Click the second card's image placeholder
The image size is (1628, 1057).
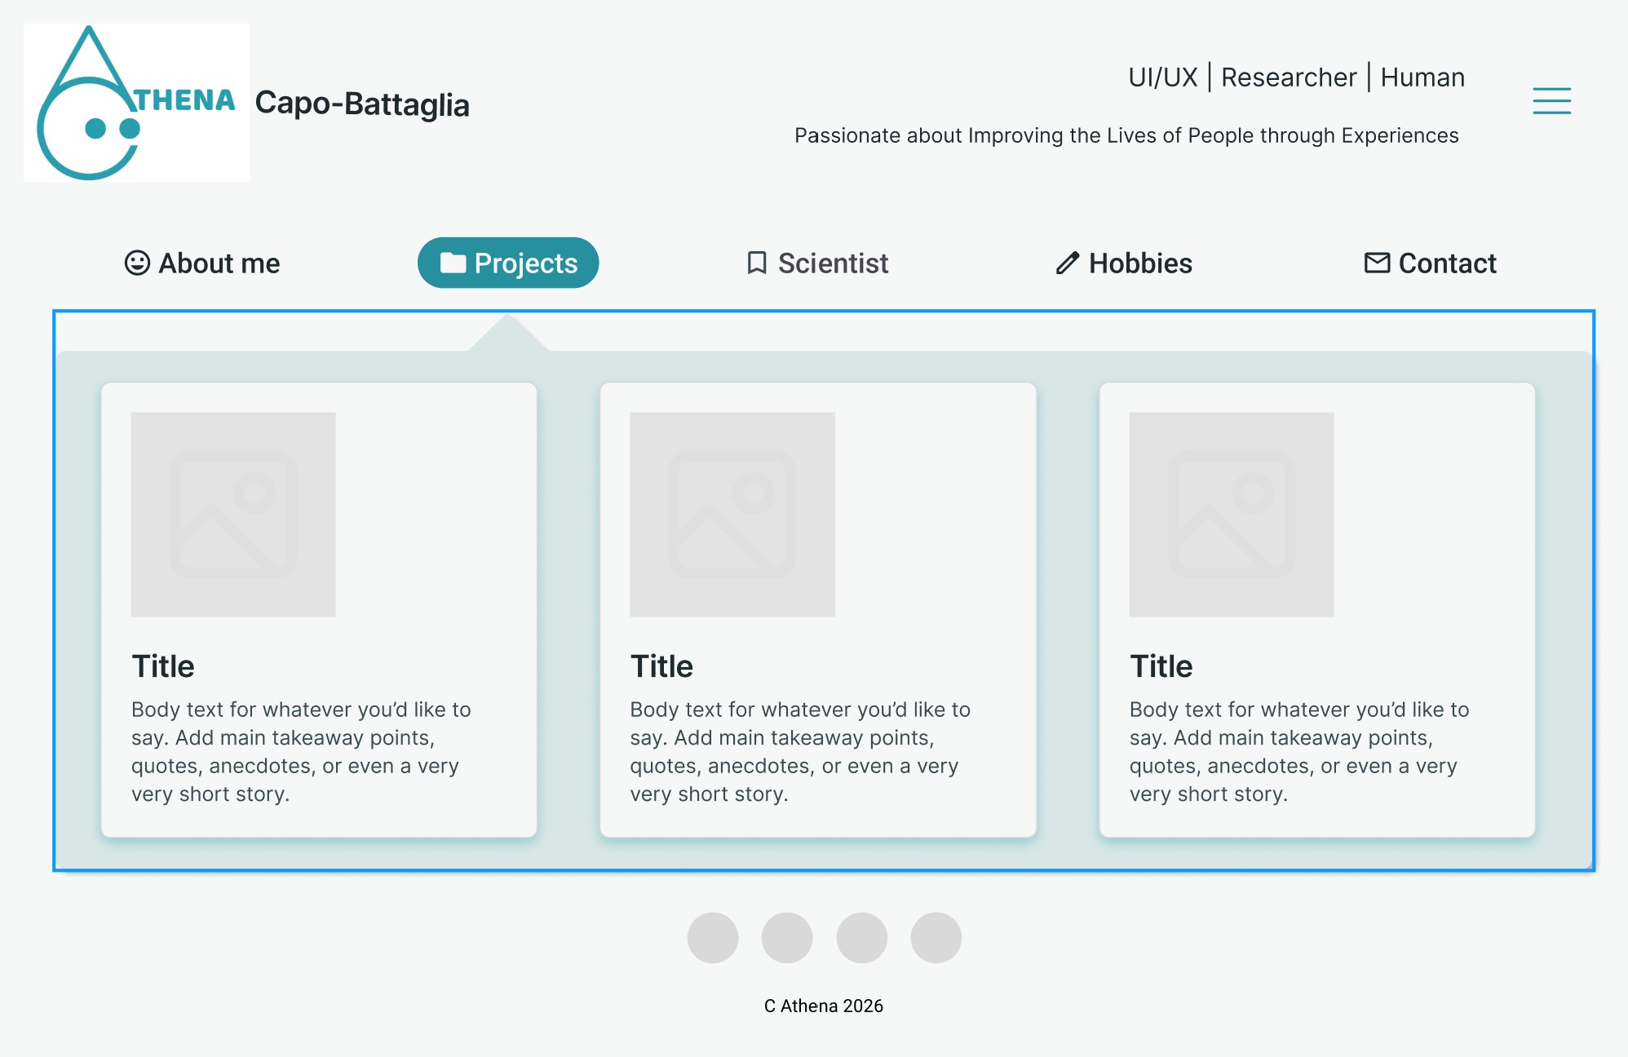point(732,514)
